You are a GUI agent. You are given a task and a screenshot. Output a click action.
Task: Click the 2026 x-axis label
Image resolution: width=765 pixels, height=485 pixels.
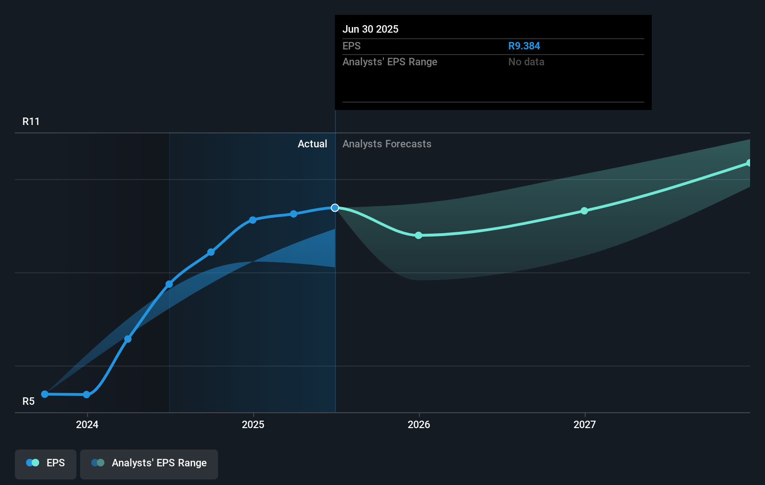coord(418,424)
